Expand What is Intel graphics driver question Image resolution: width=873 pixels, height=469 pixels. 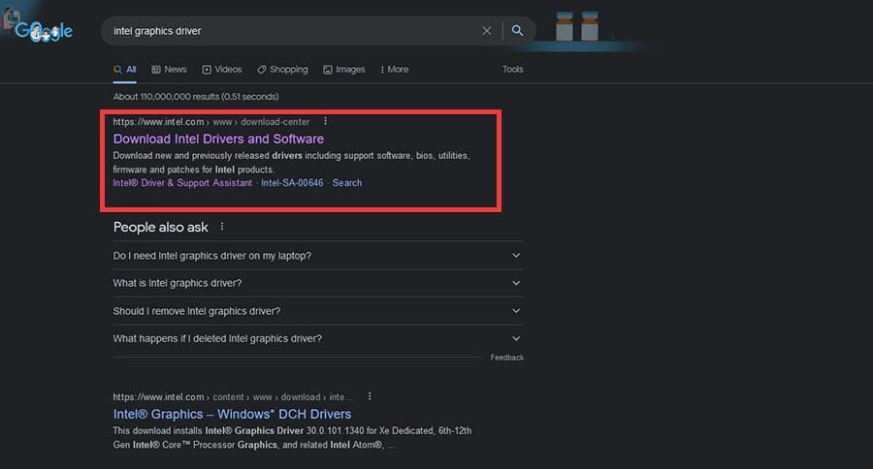[318, 283]
